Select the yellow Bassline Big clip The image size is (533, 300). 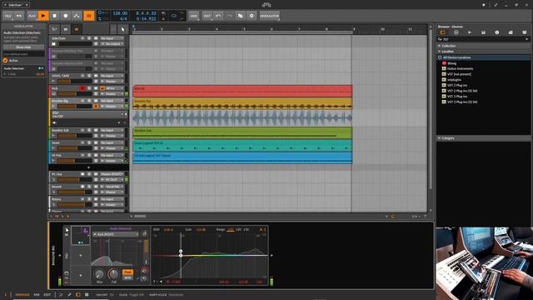coord(242,103)
